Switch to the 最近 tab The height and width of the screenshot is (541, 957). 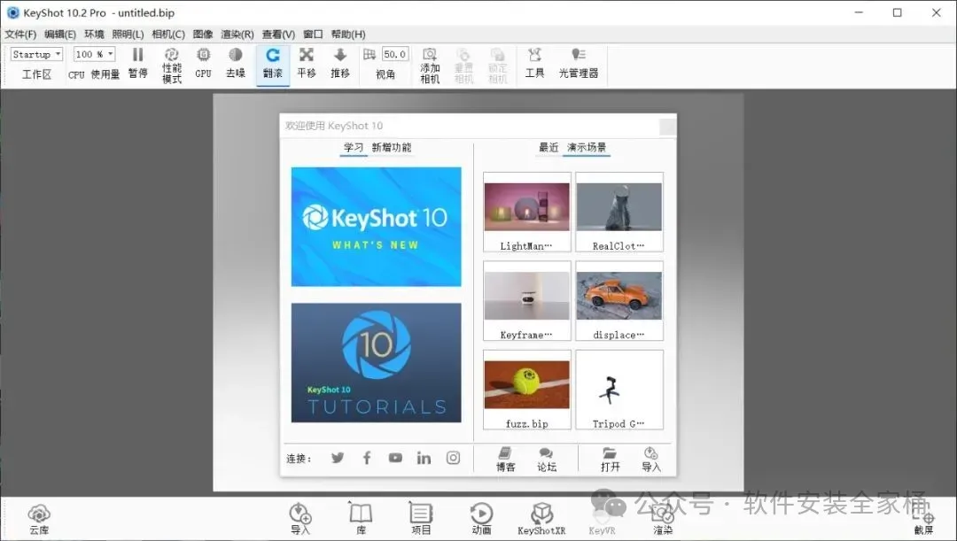549,148
